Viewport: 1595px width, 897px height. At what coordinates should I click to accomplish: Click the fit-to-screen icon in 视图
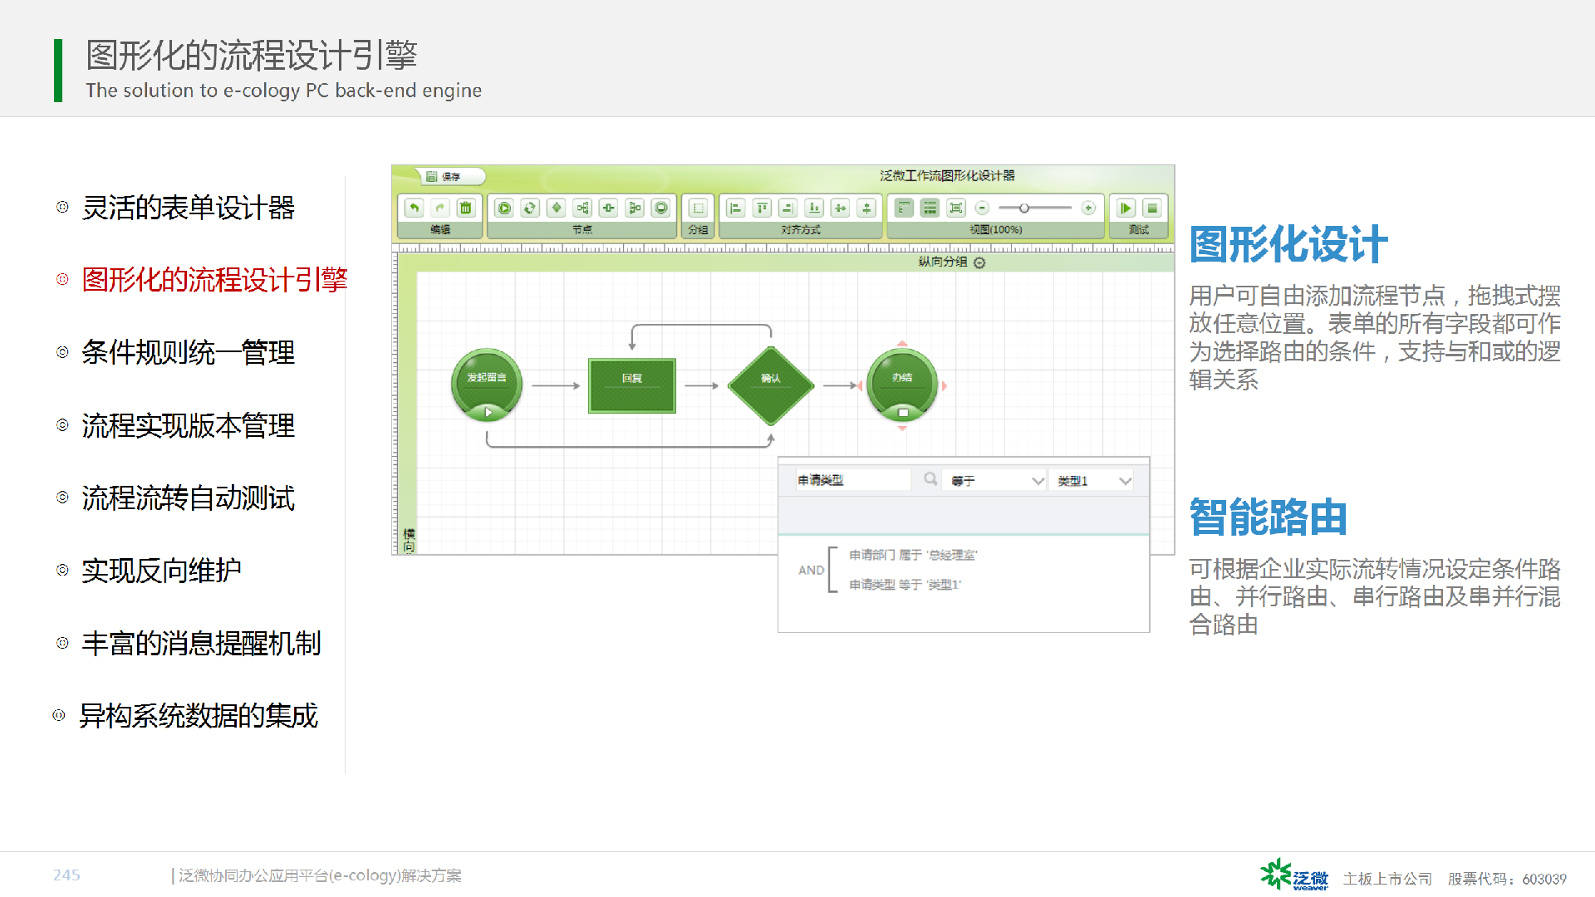coord(956,208)
